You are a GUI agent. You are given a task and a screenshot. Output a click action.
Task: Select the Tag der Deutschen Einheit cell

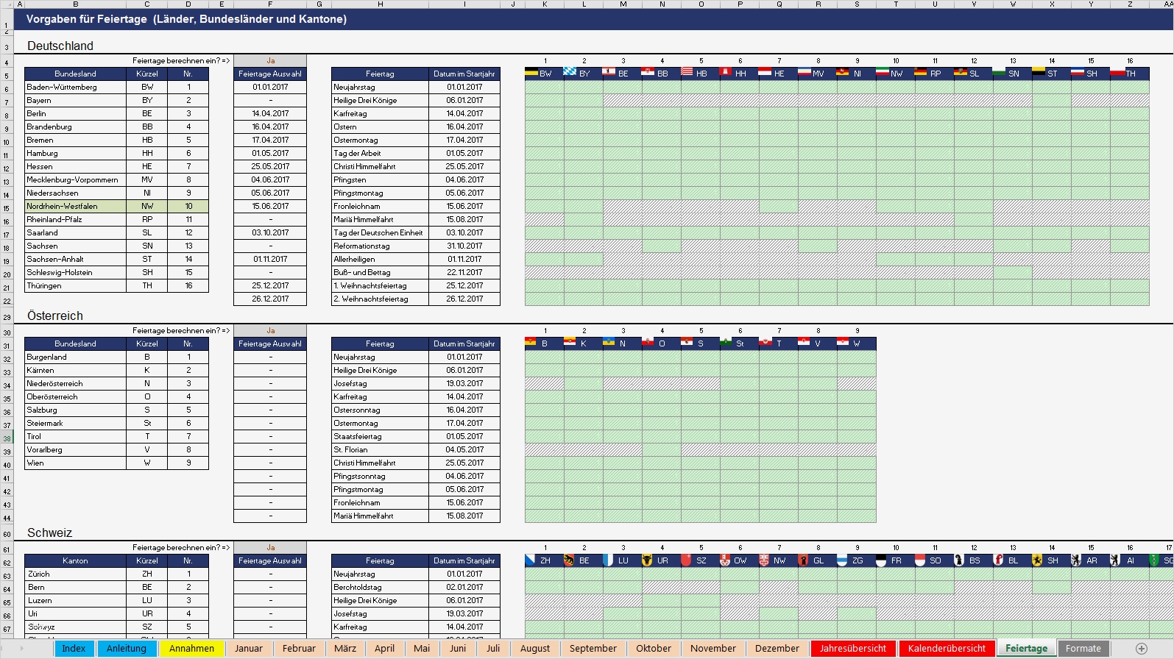pos(380,232)
